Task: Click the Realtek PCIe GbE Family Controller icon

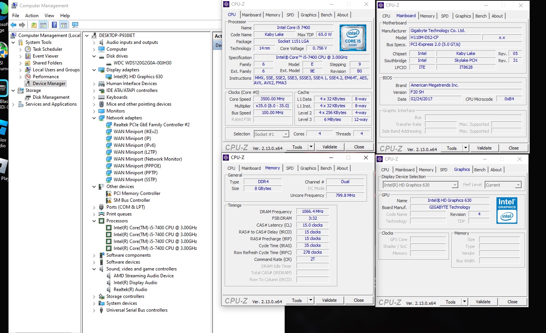Action: click(109, 125)
